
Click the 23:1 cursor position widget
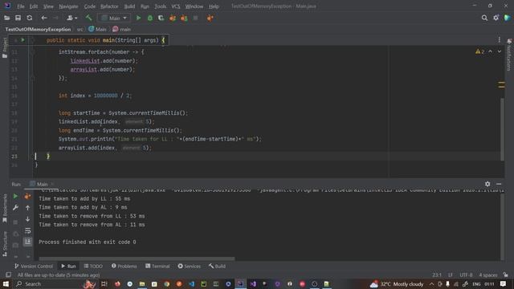437,275
